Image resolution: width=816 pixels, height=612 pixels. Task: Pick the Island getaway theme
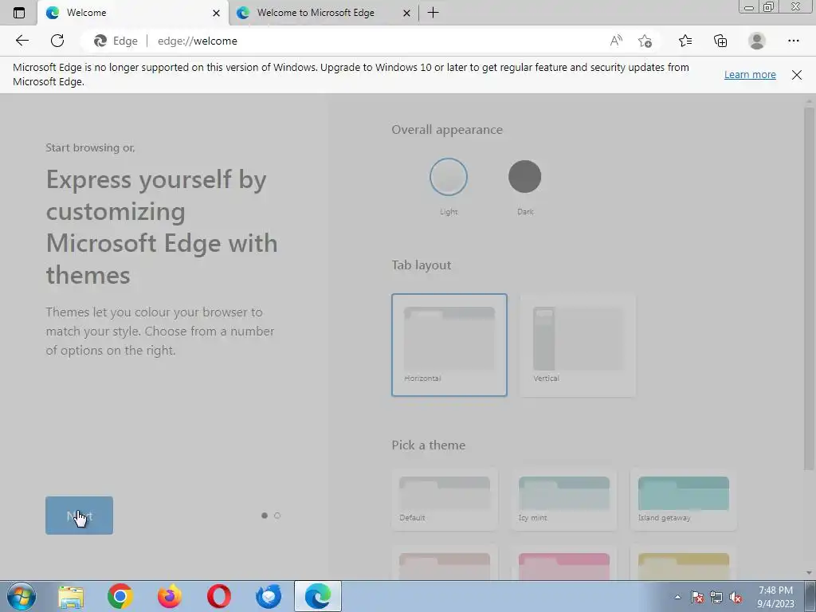click(683, 500)
